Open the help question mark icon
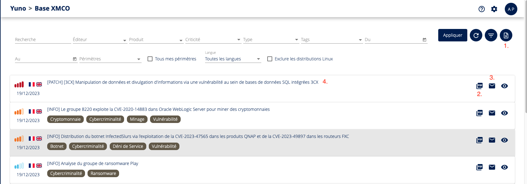 point(481,9)
